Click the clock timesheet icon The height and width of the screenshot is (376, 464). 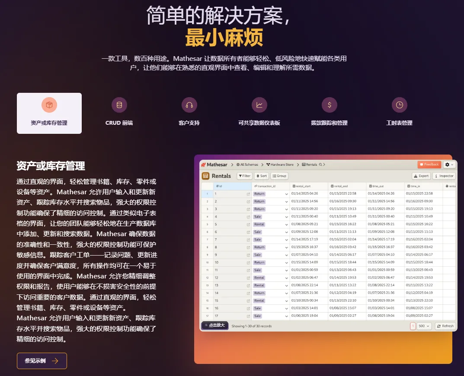tap(400, 105)
